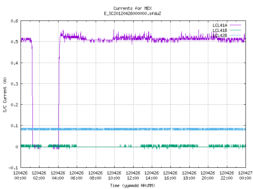Click the blue LCL42B trace near 0.08 A

[x=133, y=129]
